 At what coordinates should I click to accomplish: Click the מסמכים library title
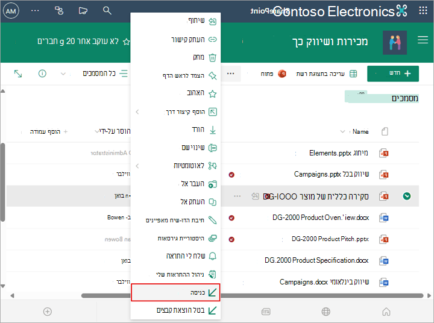(404, 98)
